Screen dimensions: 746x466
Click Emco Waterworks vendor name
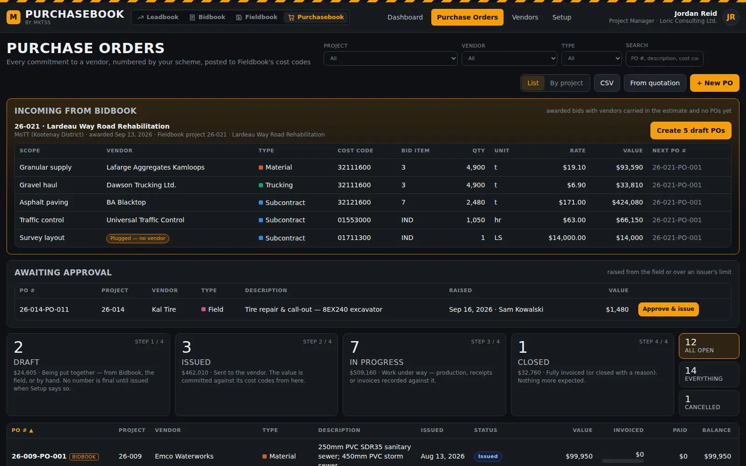point(184,456)
